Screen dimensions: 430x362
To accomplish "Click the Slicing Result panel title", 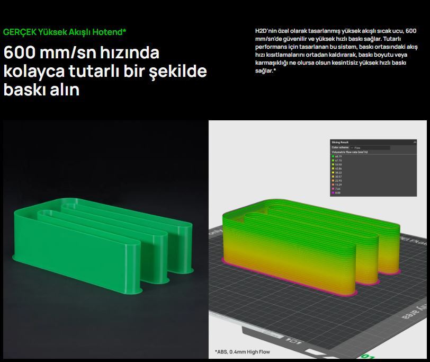I will click(341, 143).
